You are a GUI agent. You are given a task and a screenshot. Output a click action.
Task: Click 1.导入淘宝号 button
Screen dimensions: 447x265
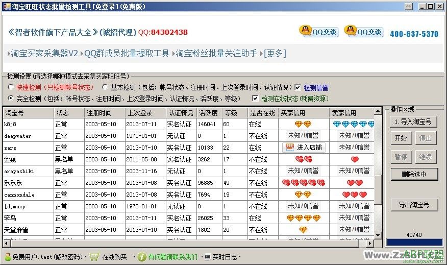coord(413,122)
